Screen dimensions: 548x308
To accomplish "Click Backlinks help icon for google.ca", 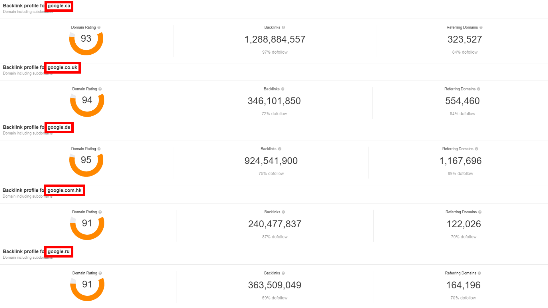I will pyautogui.click(x=283, y=27).
